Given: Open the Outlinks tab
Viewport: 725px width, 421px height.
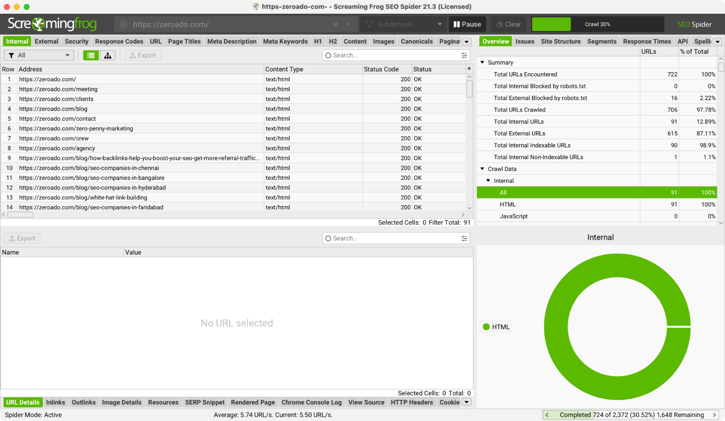Looking at the screenshot, I should pos(83,402).
